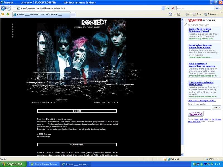Click the Hosted by Yahoo! badge
Image resolution: width=223 pixels, height=167 pixels.
[196, 114]
